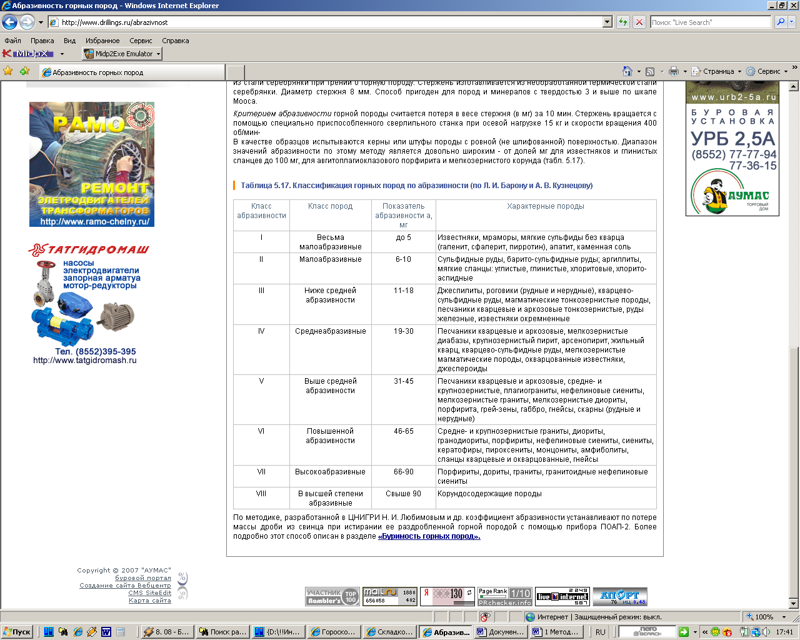Switch to the Докумен... Word taskbar window
Image resolution: width=800 pixels, height=640 pixels.
click(501, 632)
